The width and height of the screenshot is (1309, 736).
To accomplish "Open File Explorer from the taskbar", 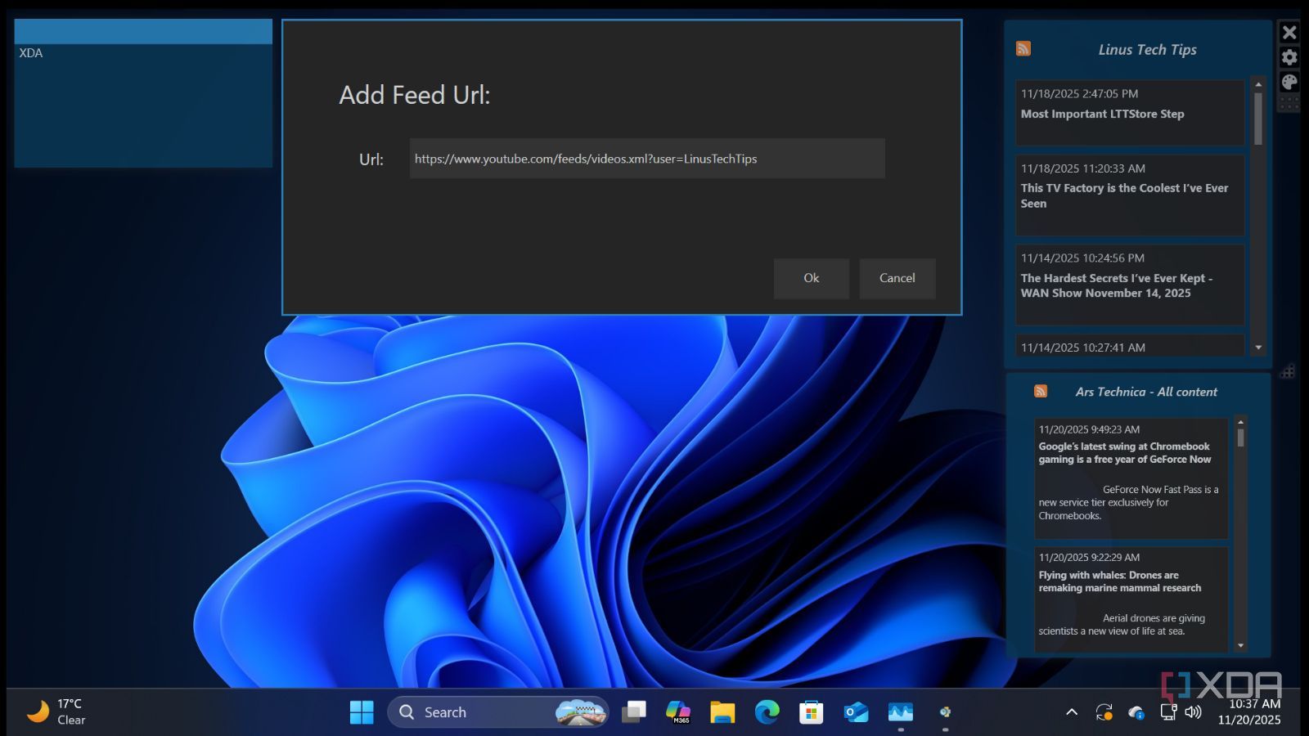I will pyautogui.click(x=722, y=712).
